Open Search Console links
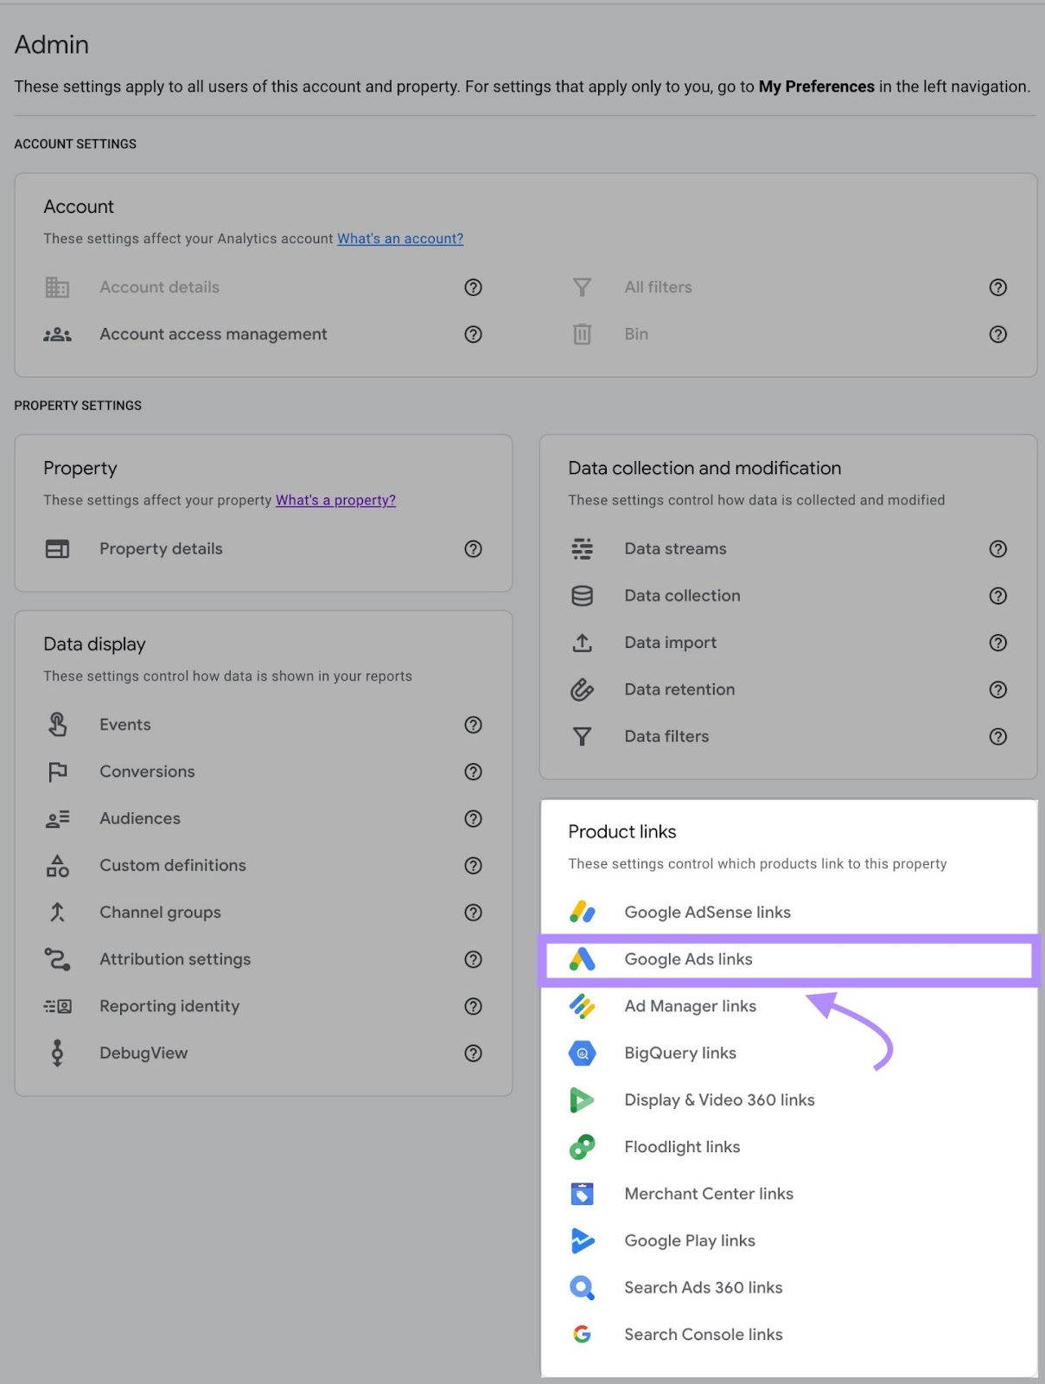The image size is (1045, 1384). (704, 1334)
